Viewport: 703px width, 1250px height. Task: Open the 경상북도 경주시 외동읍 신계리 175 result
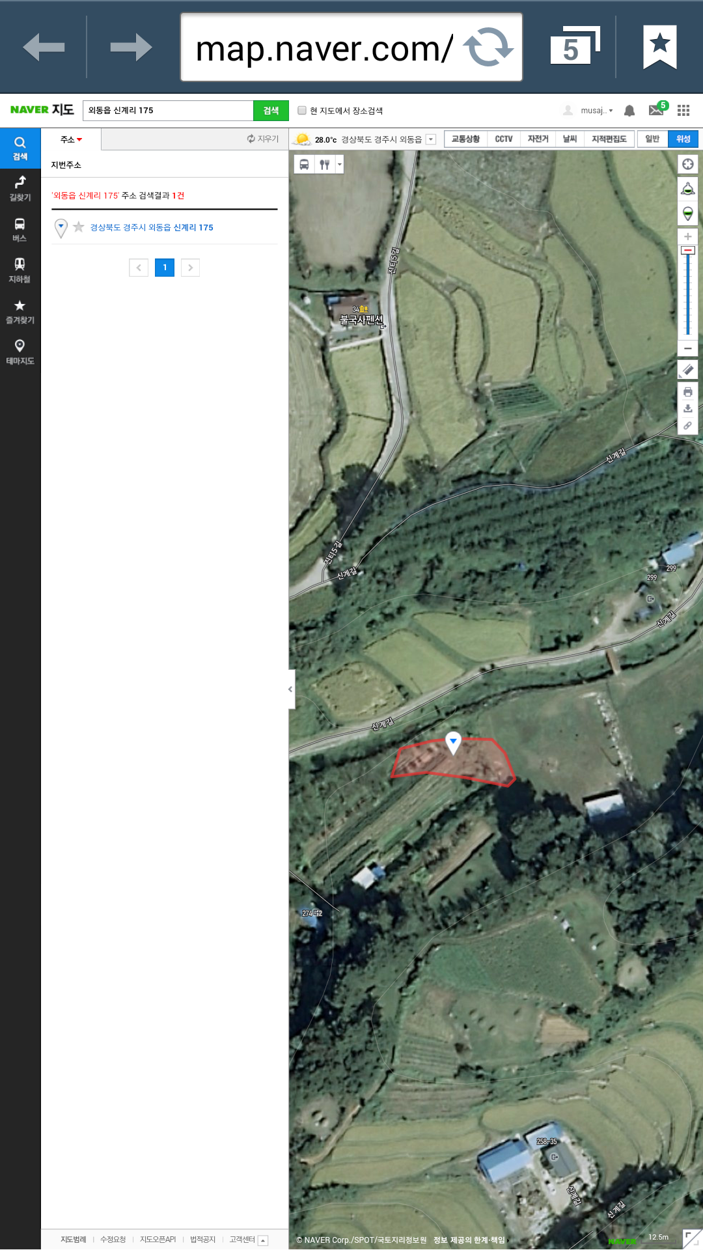coord(152,227)
